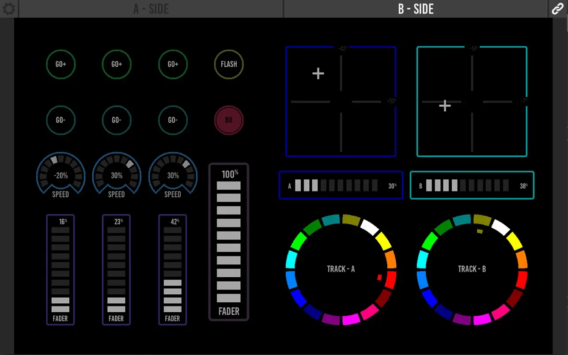Trigger the FLASH button
Image resolution: width=568 pixels, height=355 pixels.
(229, 64)
